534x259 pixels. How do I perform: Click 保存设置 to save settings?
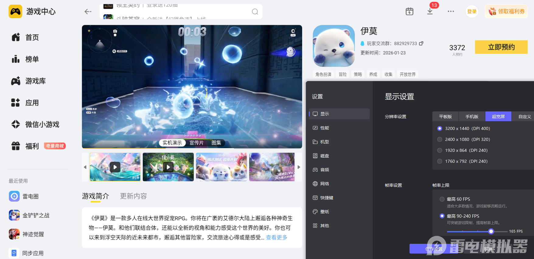click(434, 249)
